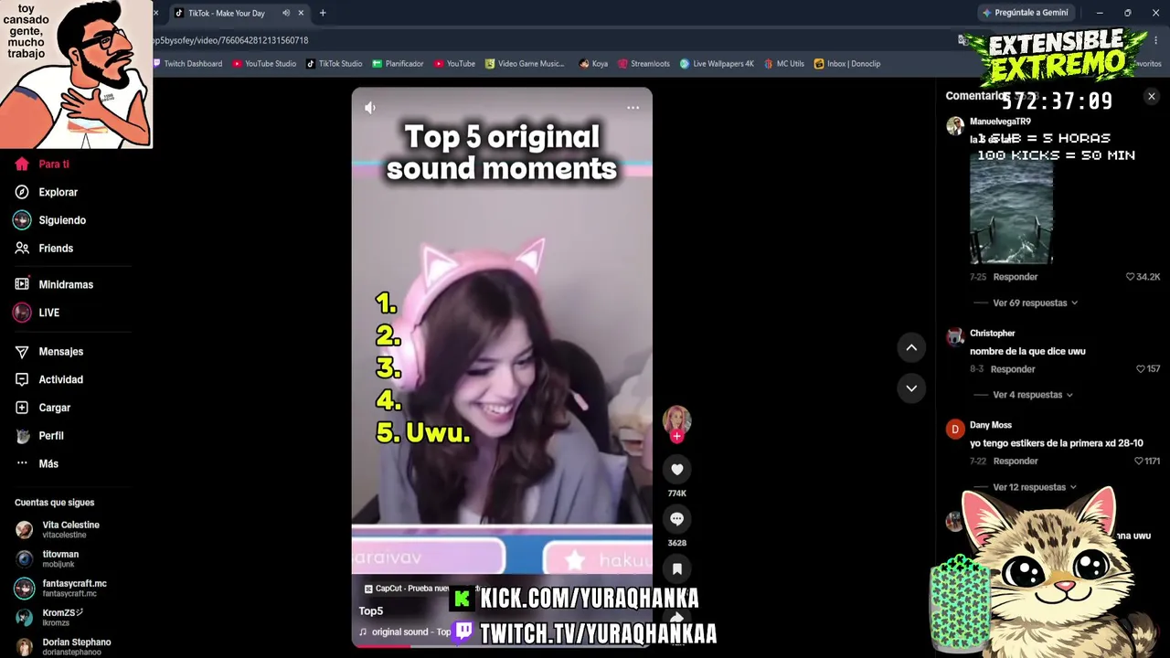Open Dorian Stephano followed account
This screenshot has width=1170, height=658.
(x=63, y=646)
